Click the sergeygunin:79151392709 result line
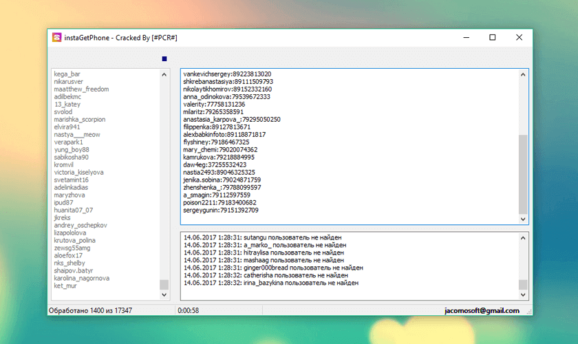 (221, 210)
